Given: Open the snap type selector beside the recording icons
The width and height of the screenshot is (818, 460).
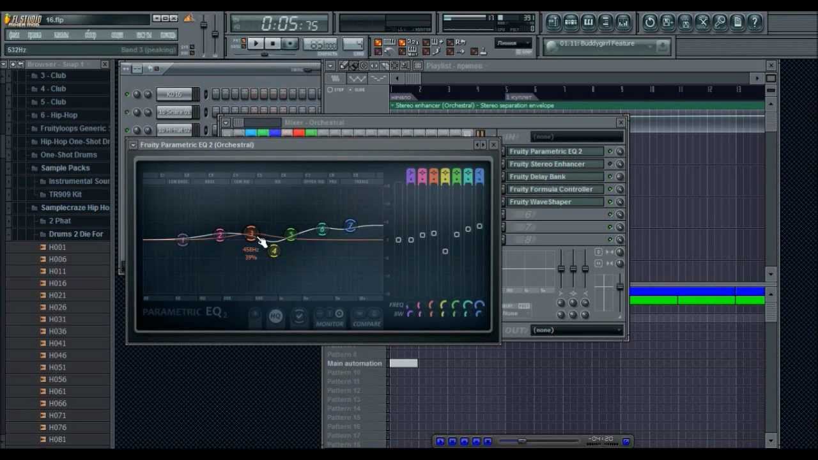Looking at the screenshot, I should coord(513,43).
